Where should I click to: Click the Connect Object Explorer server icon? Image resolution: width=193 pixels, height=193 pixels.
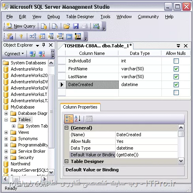[32, 54]
